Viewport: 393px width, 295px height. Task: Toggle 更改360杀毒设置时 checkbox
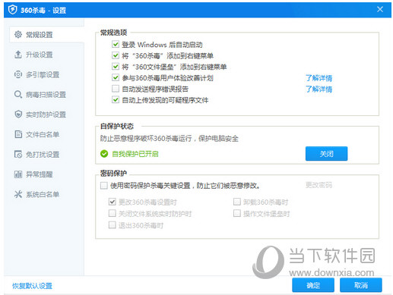113,202
